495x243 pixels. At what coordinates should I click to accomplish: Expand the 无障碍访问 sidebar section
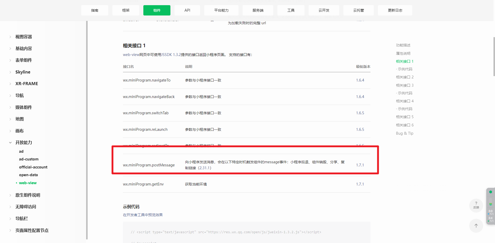(26, 207)
